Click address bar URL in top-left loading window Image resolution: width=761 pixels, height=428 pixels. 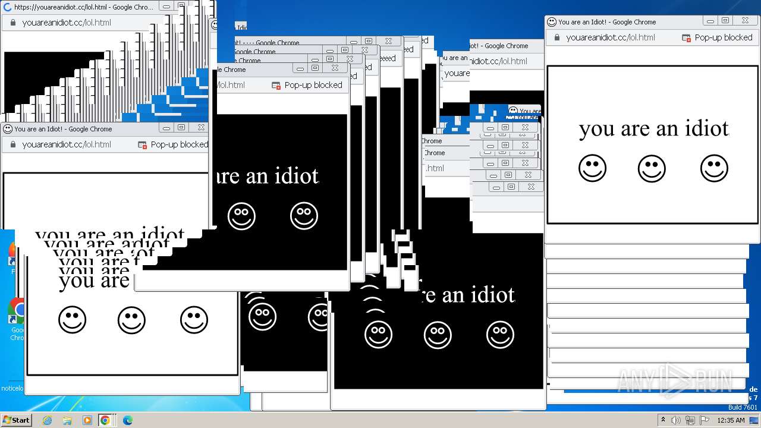[x=67, y=23]
